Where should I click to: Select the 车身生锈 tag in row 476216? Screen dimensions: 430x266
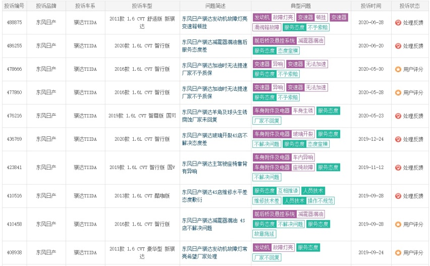point(303,111)
